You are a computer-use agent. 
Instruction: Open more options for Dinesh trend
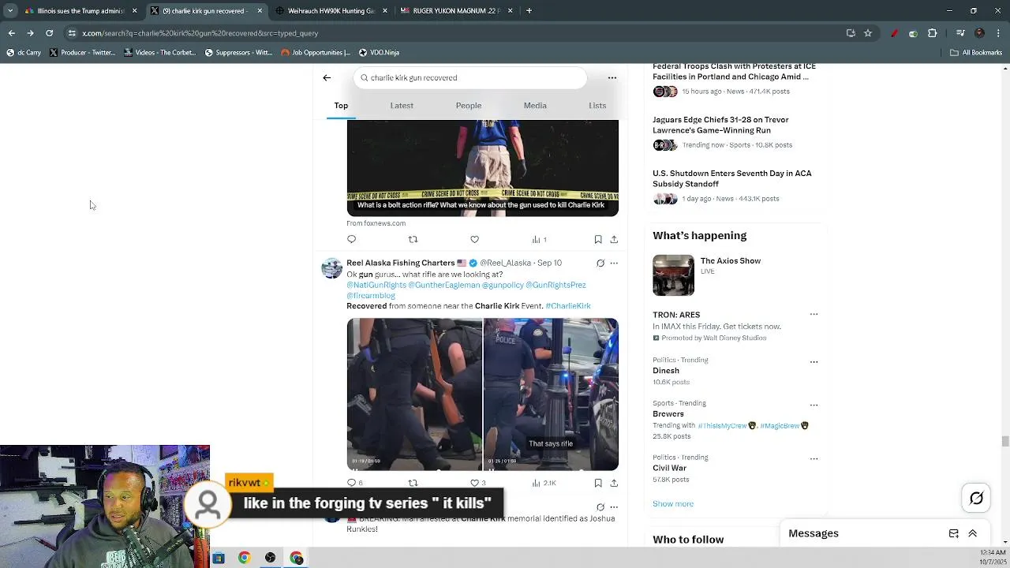(x=814, y=361)
